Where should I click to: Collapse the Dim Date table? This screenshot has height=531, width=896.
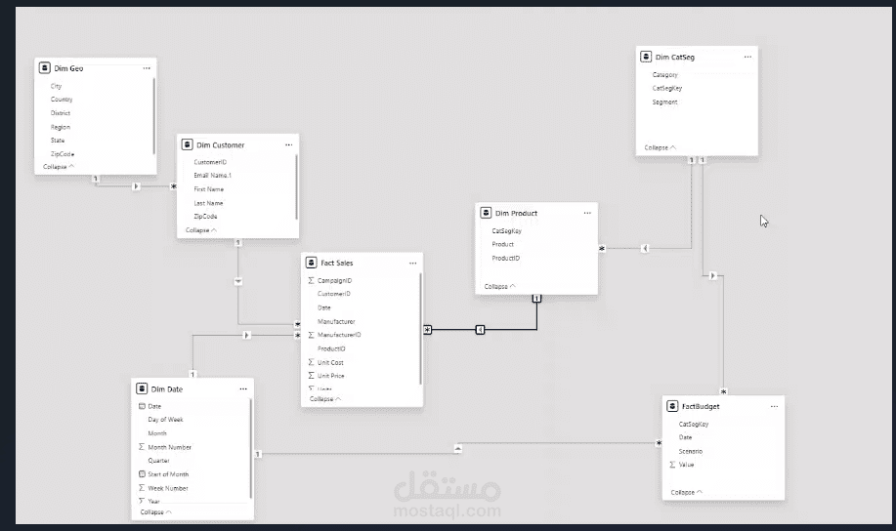155,512
